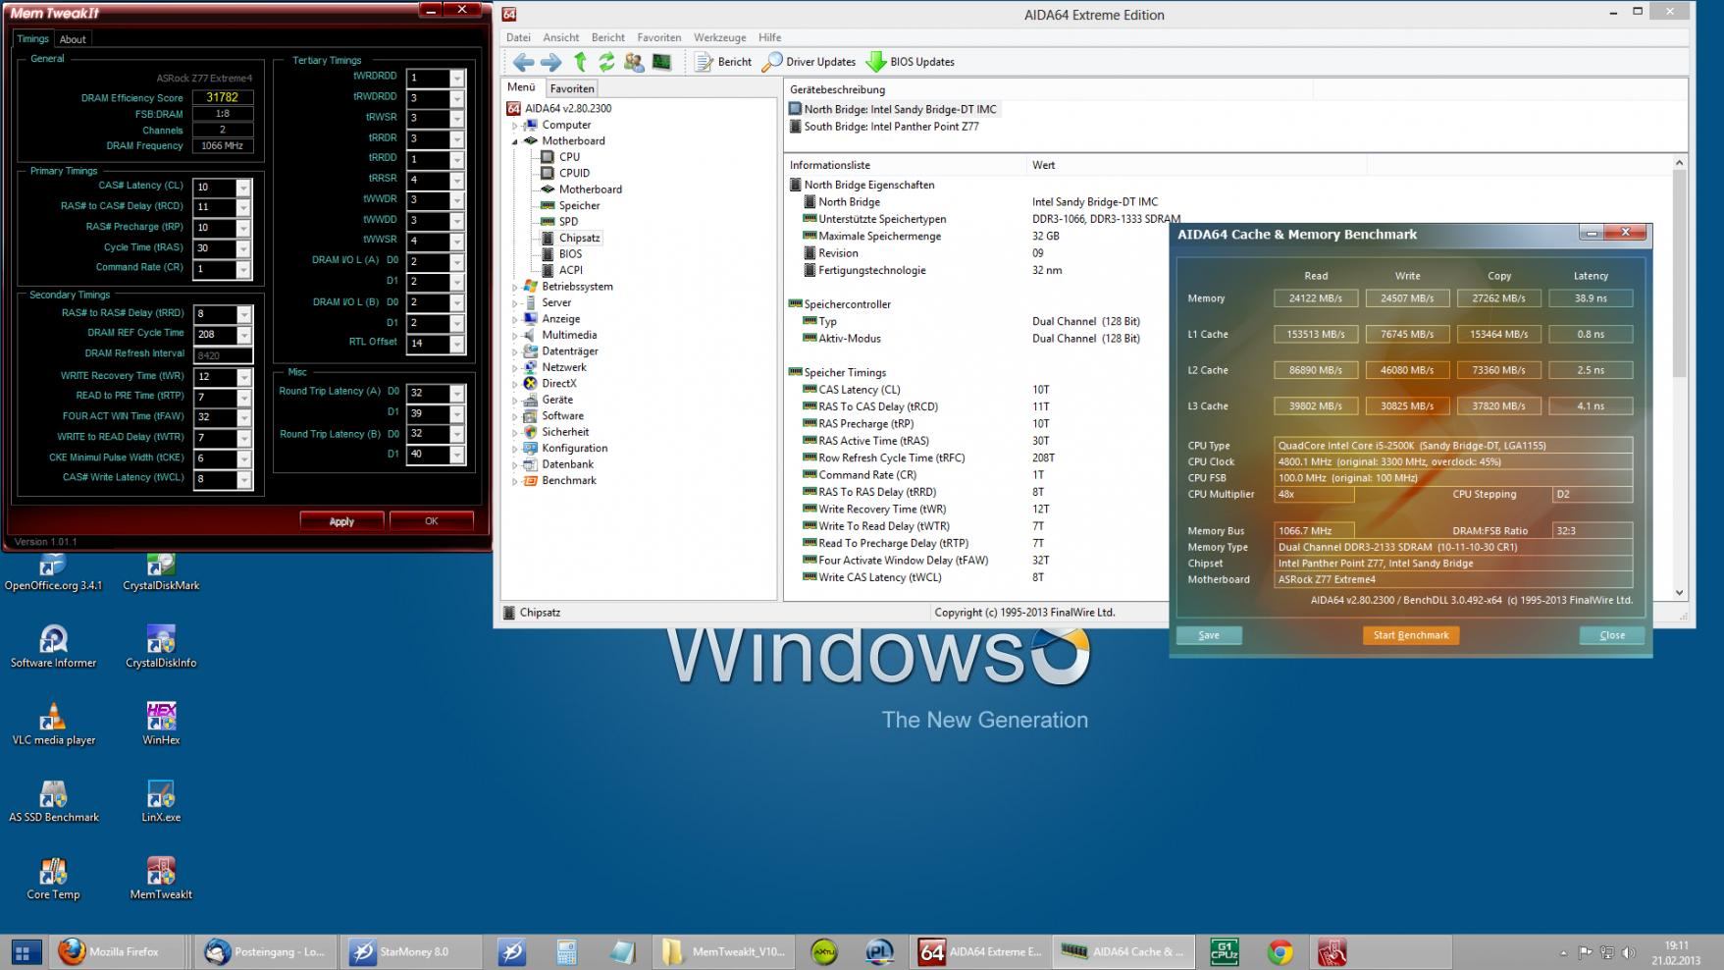The width and height of the screenshot is (1724, 970).
Task: Open the Ansicht menu
Action: (x=561, y=37)
